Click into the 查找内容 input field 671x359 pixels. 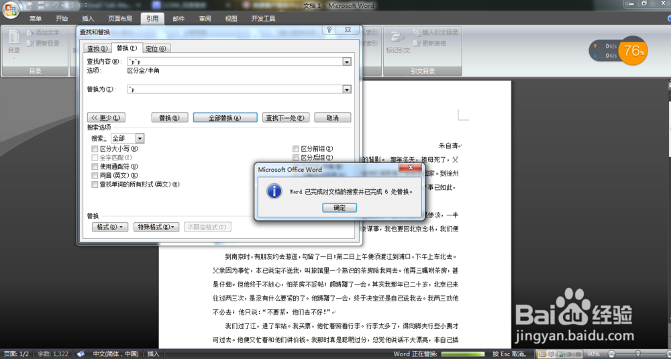[235, 62]
